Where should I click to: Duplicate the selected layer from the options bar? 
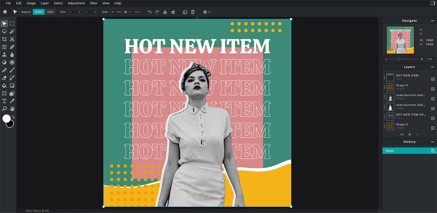tap(185, 12)
